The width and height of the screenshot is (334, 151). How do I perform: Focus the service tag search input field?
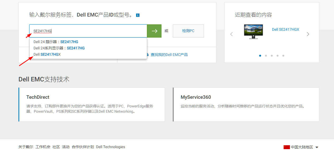click(x=88, y=31)
